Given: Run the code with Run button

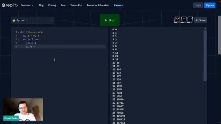Looking at the screenshot, I should [x=110, y=20].
